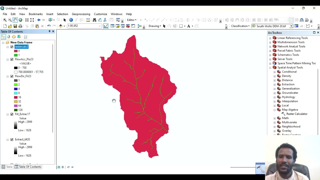The height and width of the screenshot is (180, 320).
Task: Toggle Extract_tif20 layer visibility
Action: click(x=12, y=139)
